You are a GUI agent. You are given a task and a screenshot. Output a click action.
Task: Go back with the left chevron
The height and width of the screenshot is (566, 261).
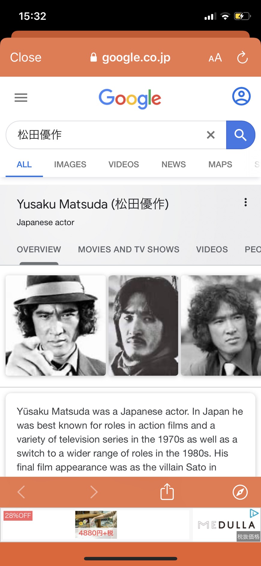(21, 492)
